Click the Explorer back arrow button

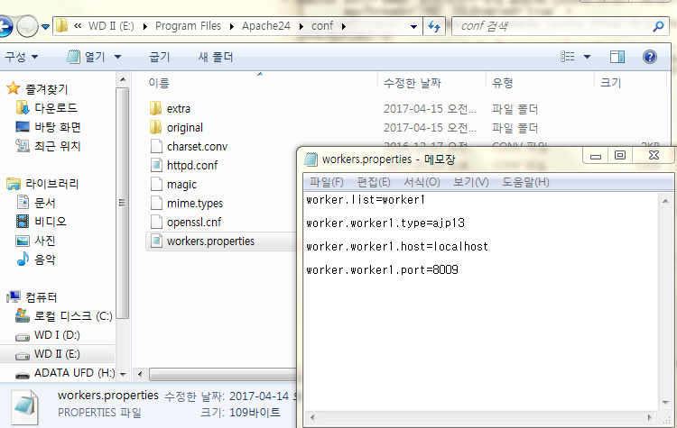[x=5, y=26]
